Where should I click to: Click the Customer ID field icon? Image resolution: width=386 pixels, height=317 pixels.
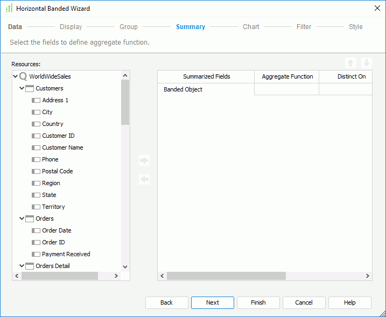point(36,136)
